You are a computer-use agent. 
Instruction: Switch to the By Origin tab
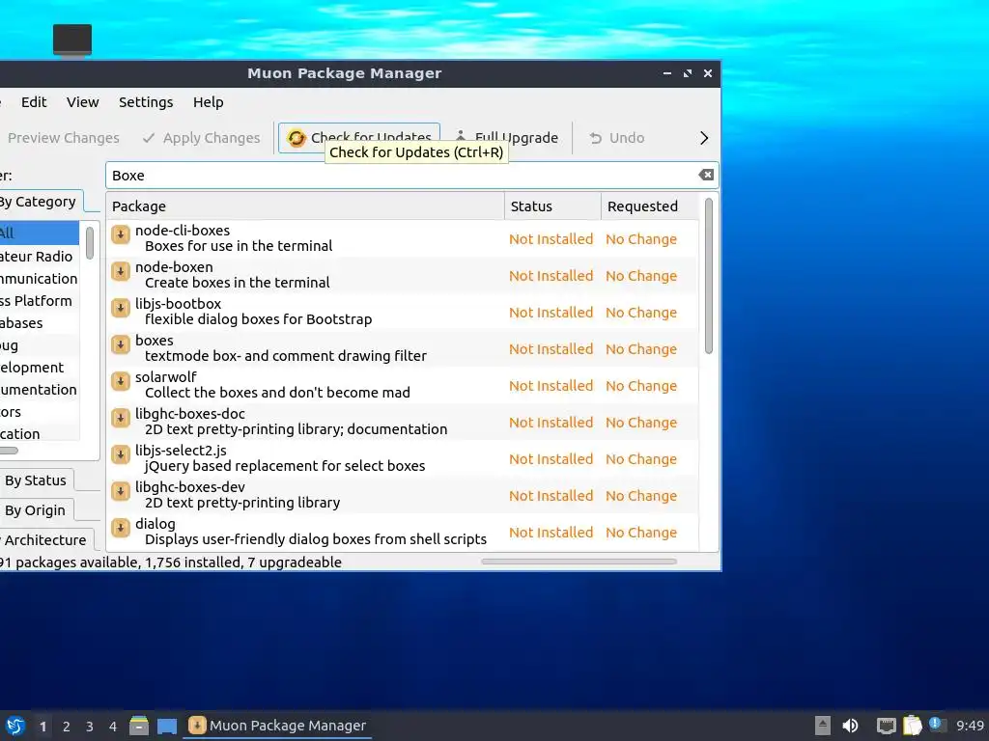[36, 510]
